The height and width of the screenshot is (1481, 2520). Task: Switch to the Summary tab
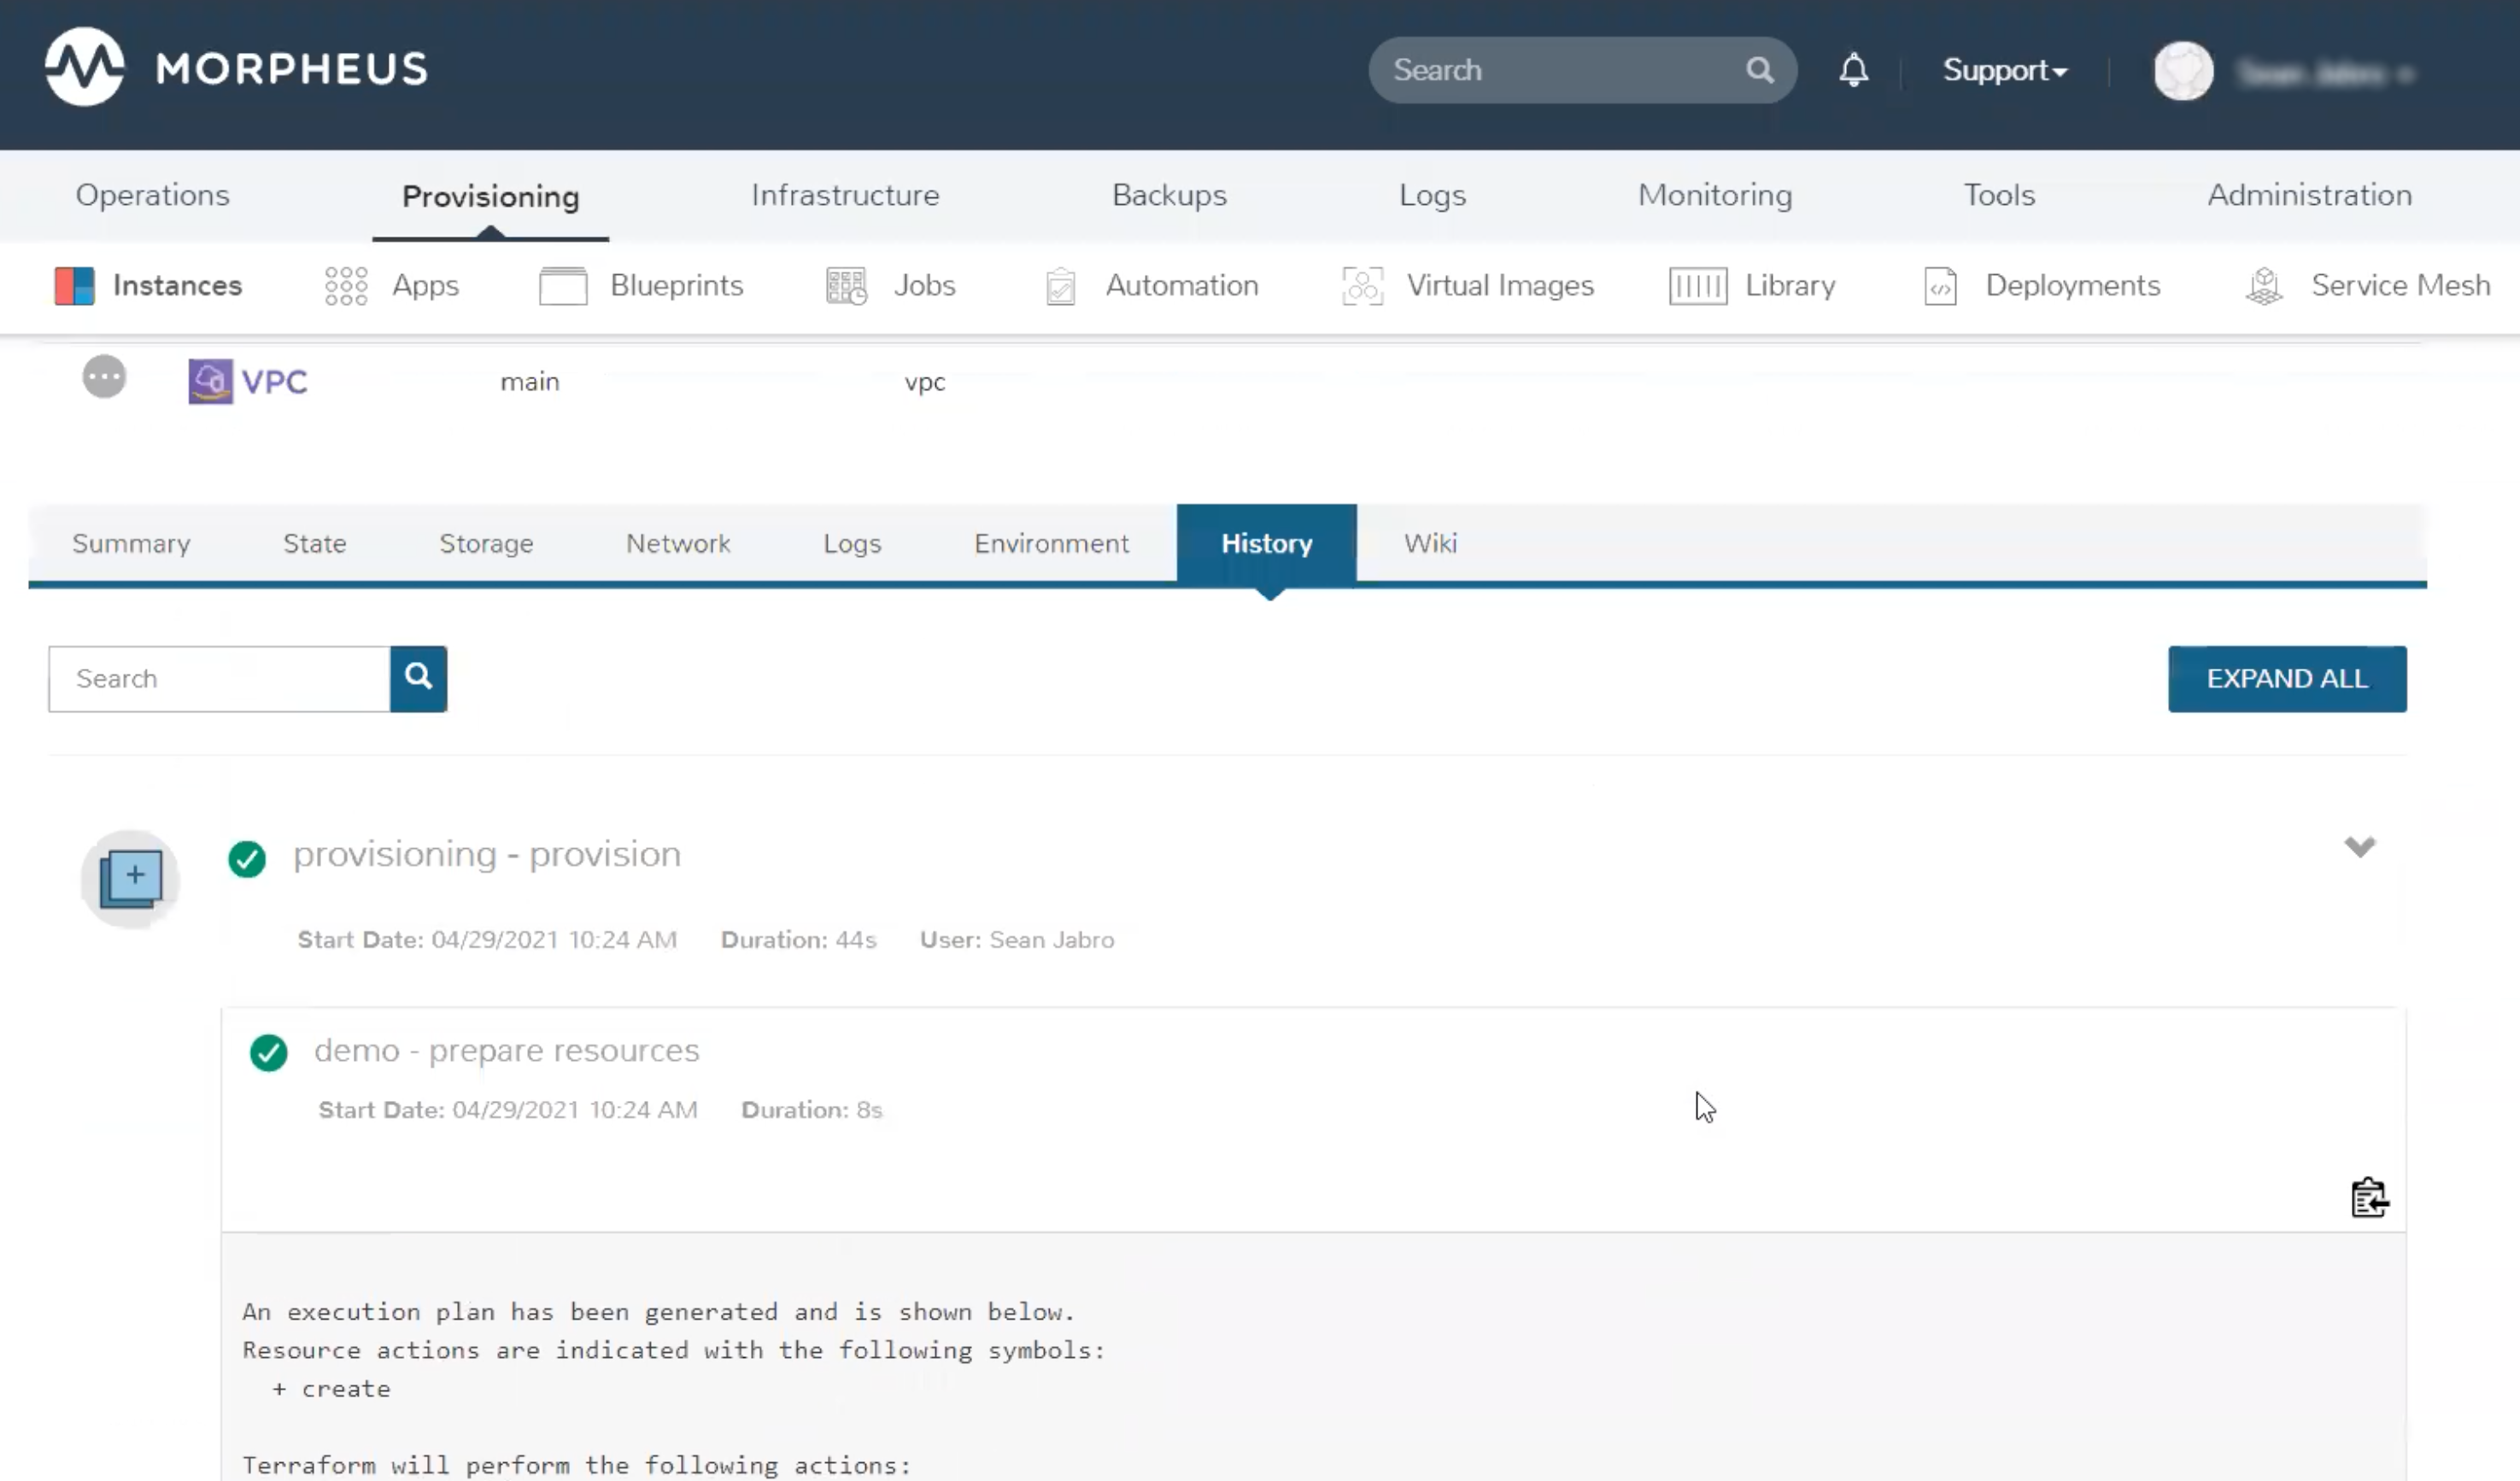point(131,543)
